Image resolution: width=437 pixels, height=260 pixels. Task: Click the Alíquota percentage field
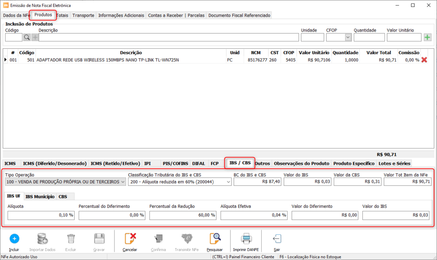41,215
